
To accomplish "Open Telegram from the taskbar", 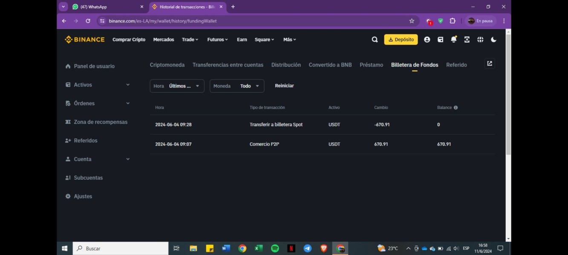I will tap(307, 248).
